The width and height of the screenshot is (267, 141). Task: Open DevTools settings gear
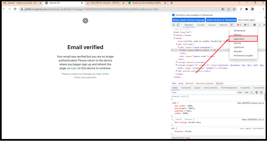pyautogui.click(x=254, y=25)
